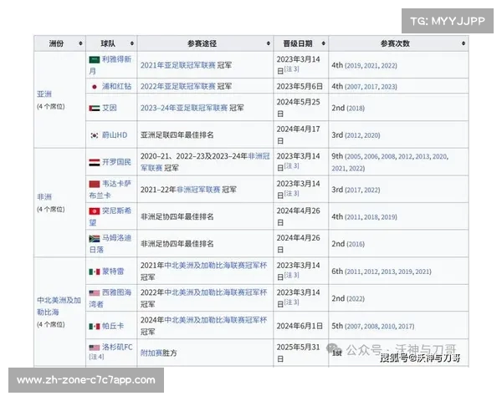Click the Japan flag beside 浦和红钻
This screenshot has width=502, height=401.
pos(95,87)
